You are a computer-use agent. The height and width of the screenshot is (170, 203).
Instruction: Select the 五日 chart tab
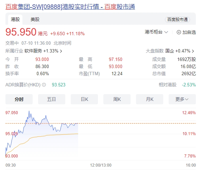coord(52,99)
